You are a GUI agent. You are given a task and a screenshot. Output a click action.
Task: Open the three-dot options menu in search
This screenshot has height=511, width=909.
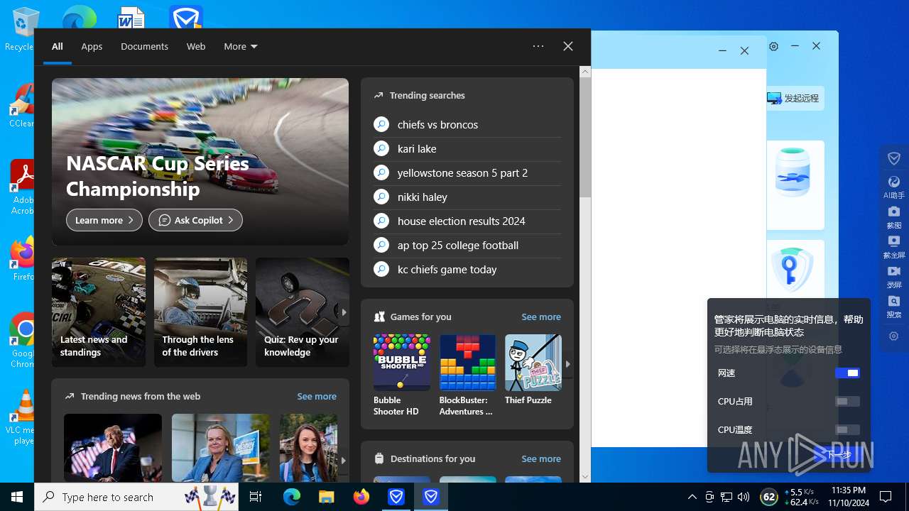[538, 46]
